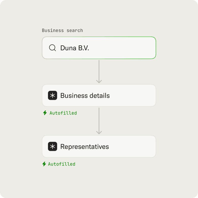This screenshot has height=198, width=198.
Task: Click the blank right side of Business details card
Action: 133,95
